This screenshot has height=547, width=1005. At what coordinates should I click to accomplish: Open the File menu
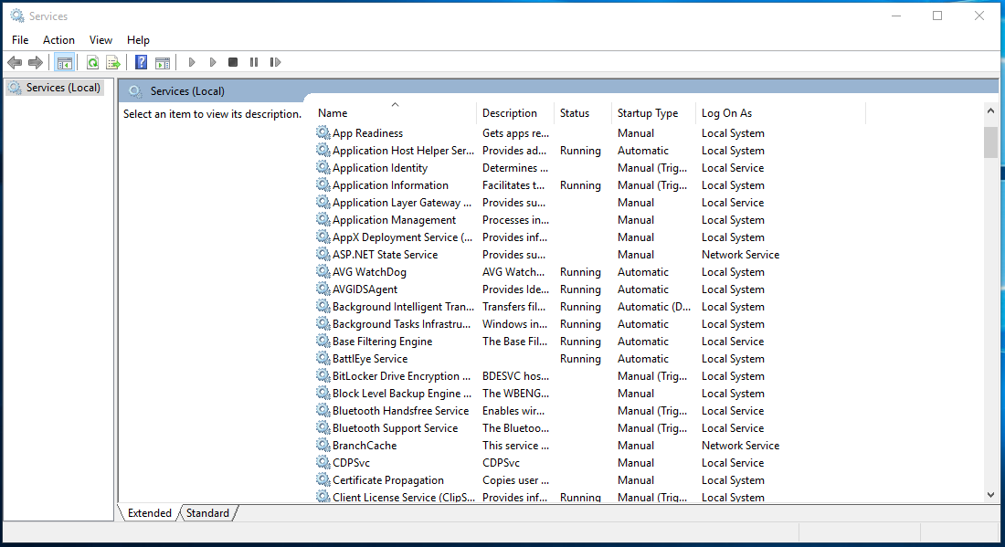pyautogui.click(x=20, y=39)
